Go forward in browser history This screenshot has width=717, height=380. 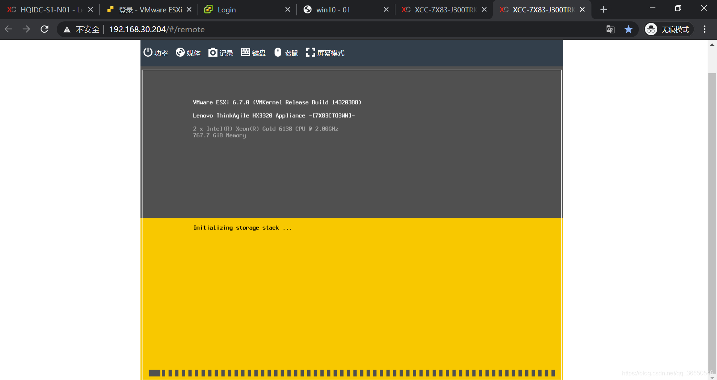[x=26, y=29]
